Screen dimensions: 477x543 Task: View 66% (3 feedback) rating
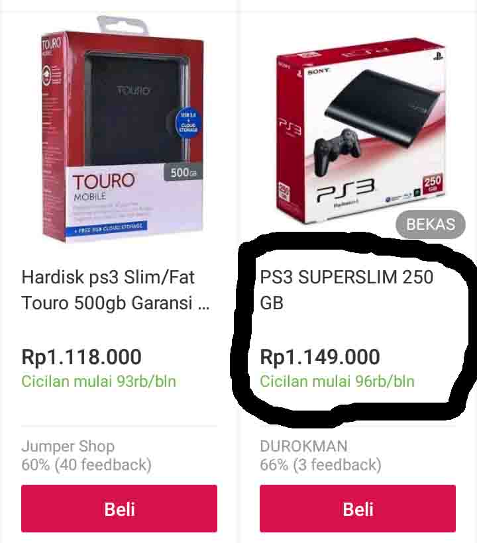[x=321, y=465]
